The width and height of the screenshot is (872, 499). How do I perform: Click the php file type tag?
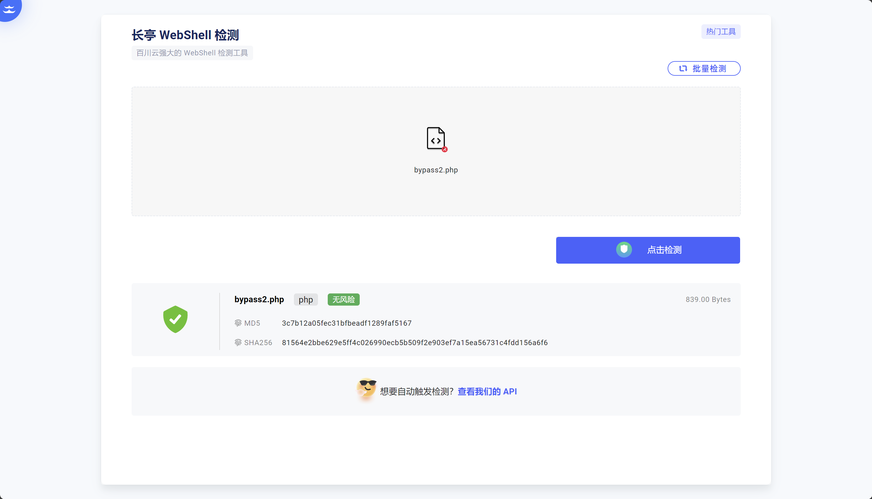tap(305, 300)
